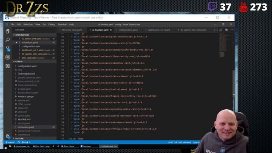The image size is (272, 153).
Task: Open the Edit menu
Action: tap(19, 25)
